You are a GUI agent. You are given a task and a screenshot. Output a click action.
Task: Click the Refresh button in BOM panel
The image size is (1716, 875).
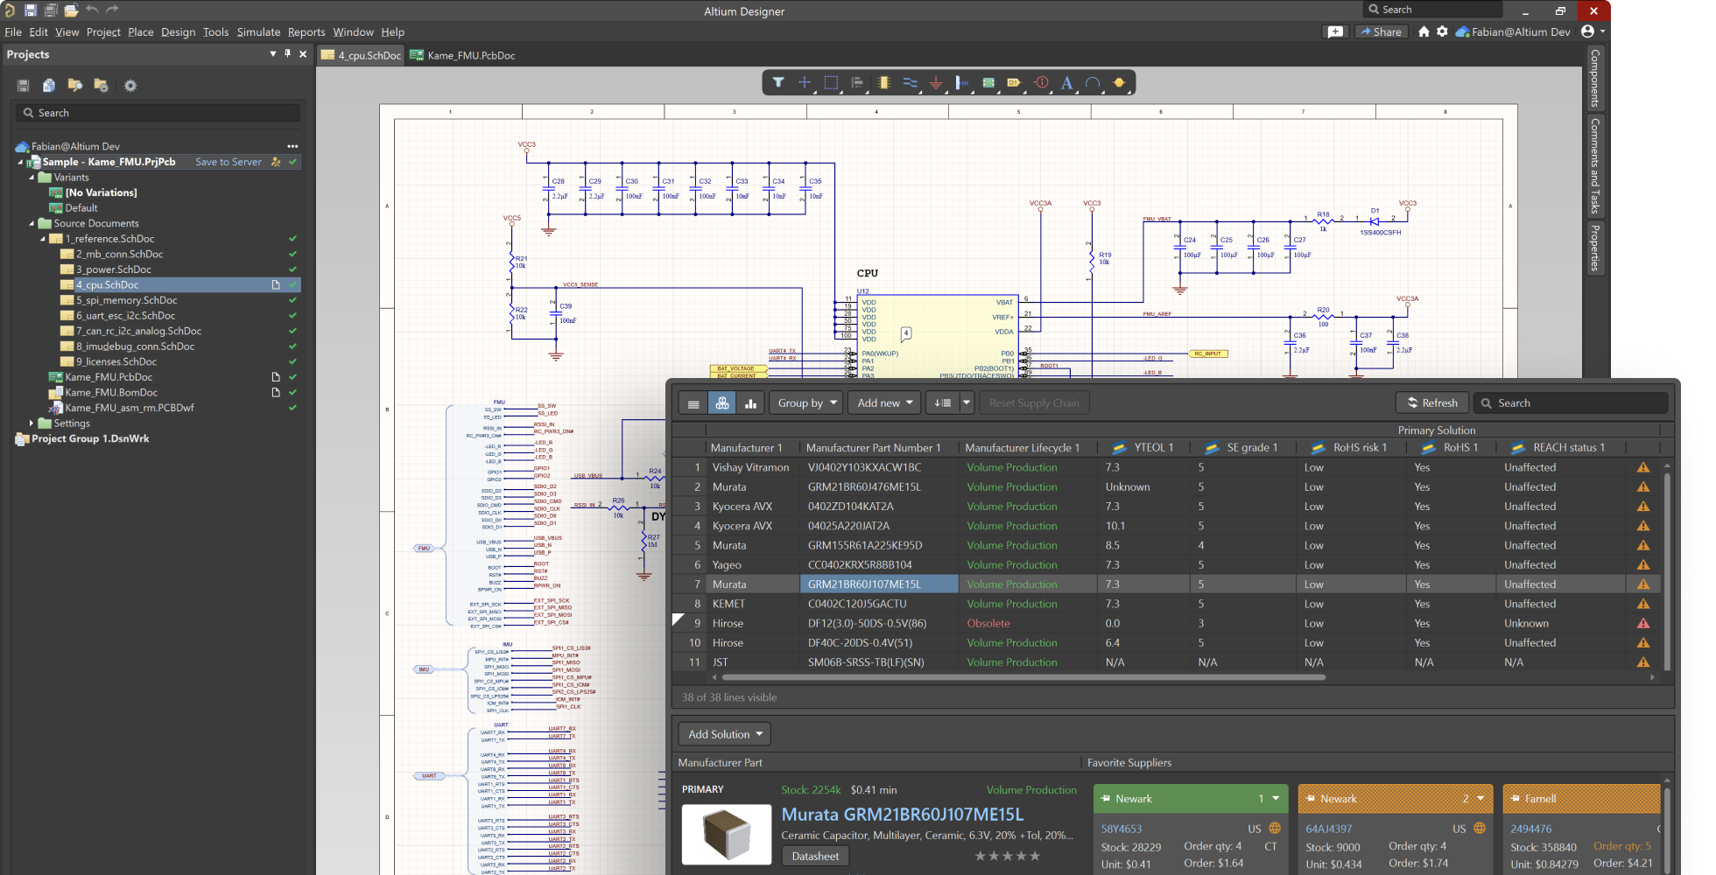pyautogui.click(x=1431, y=403)
